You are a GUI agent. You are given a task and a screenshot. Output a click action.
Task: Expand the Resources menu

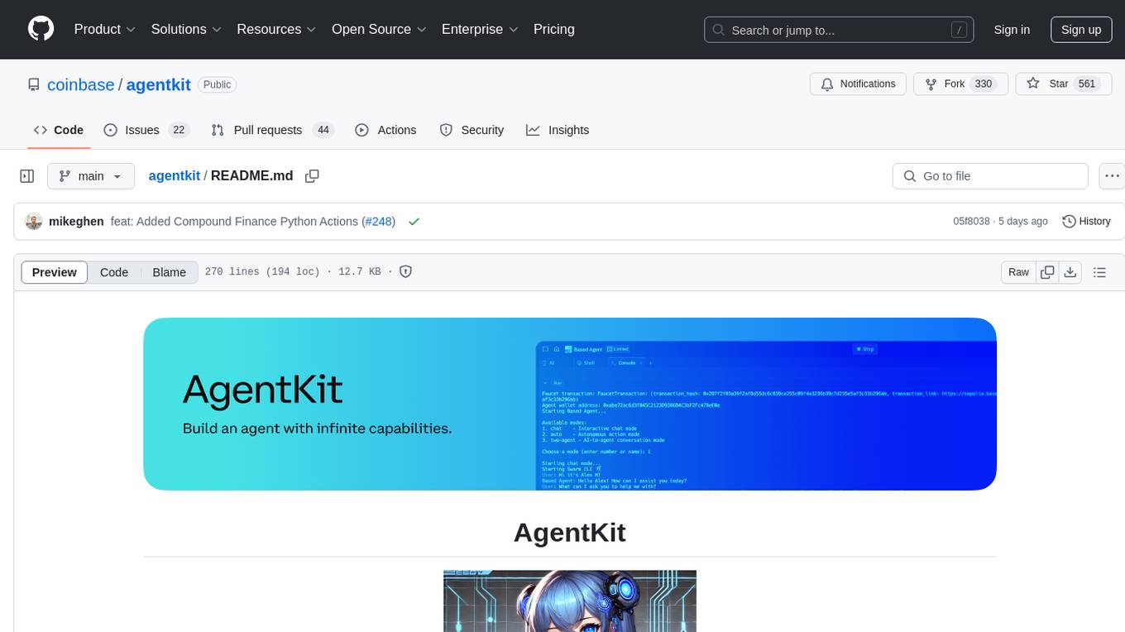pyautogui.click(x=276, y=29)
